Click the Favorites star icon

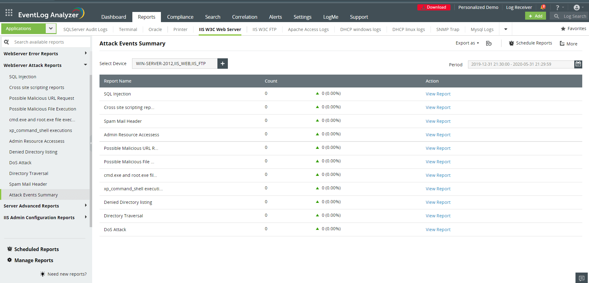pyautogui.click(x=563, y=29)
